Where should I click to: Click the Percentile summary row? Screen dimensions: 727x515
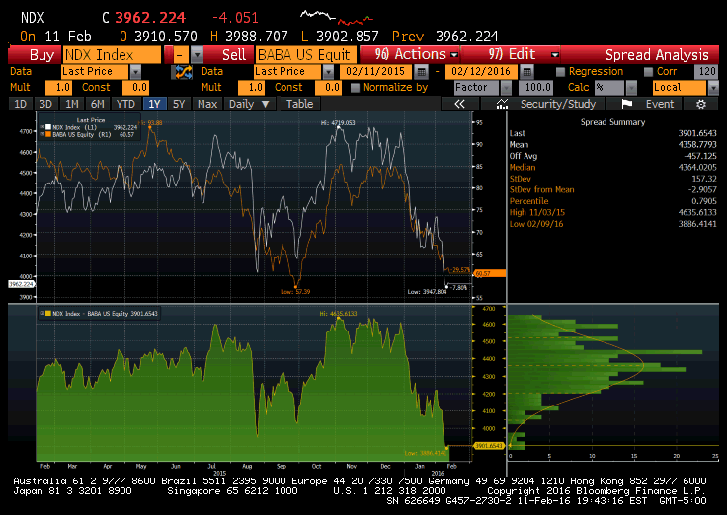613,201
